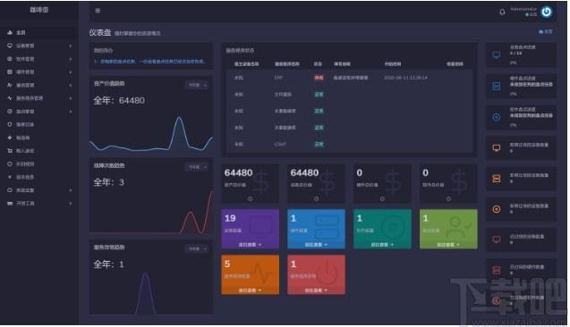Open the Administrator user menu
The height and width of the screenshot is (327, 570).
click(x=523, y=12)
